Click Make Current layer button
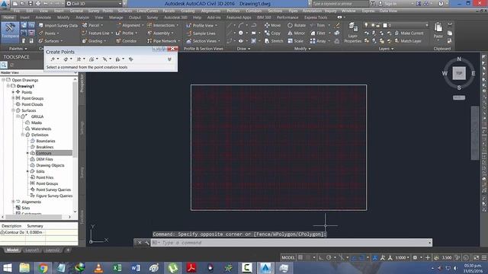 [409, 33]
